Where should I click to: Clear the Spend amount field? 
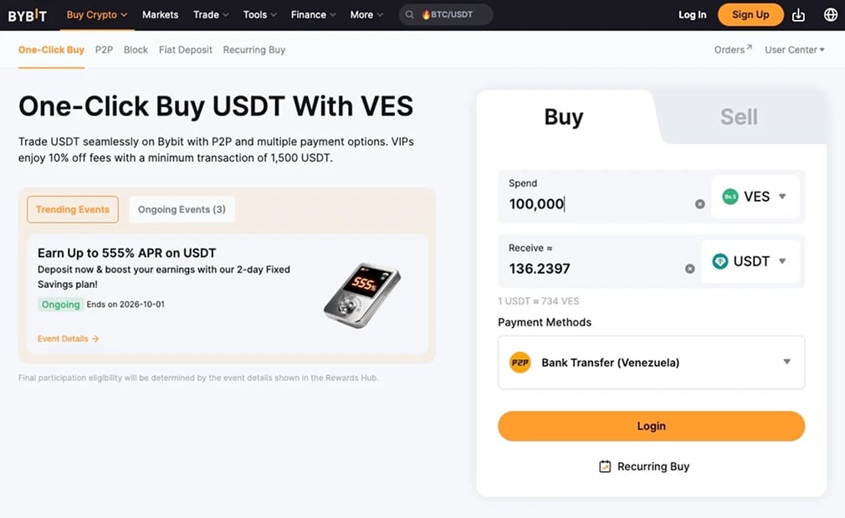[699, 203]
